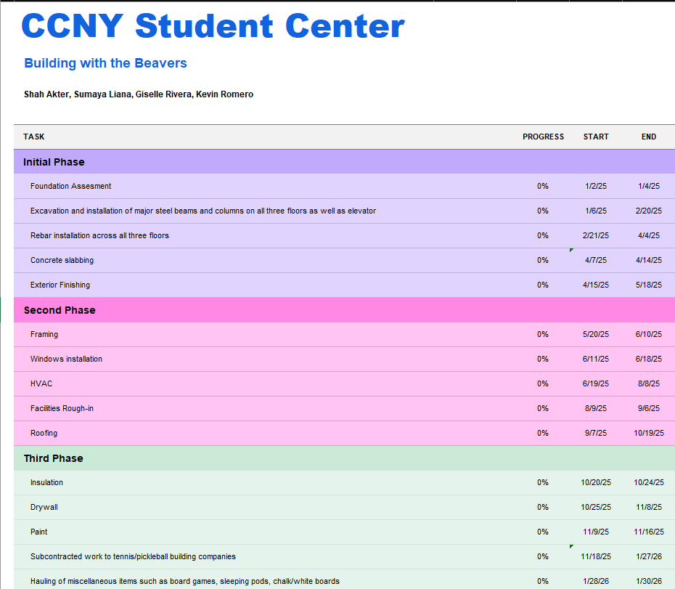Click Excavation end date 2/20/25

pyautogui.click(x=649, y=211)
